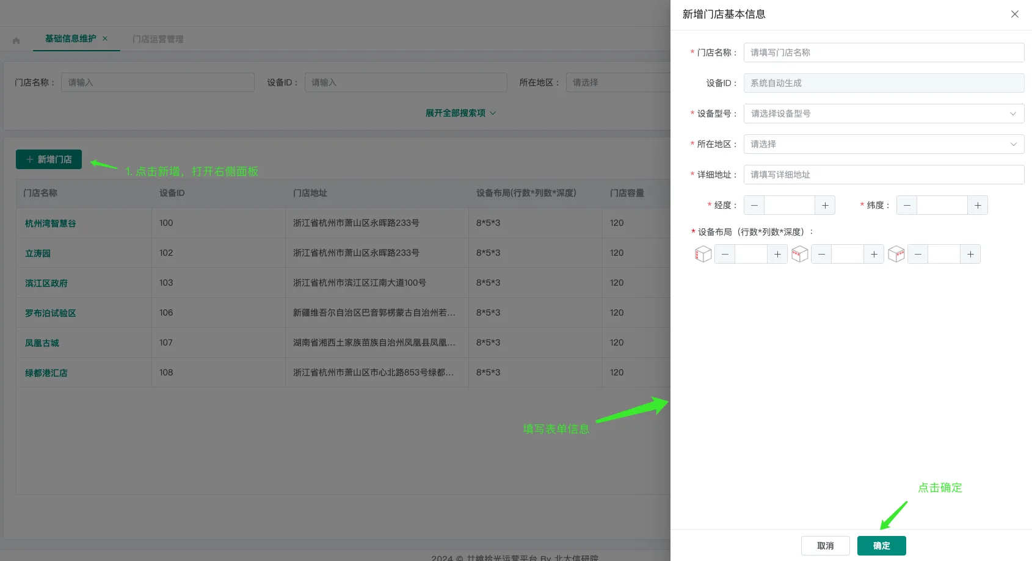Focus the 详细地址 input field
This screenshot has width=1032, height=561.
click(x=884, y=175)
